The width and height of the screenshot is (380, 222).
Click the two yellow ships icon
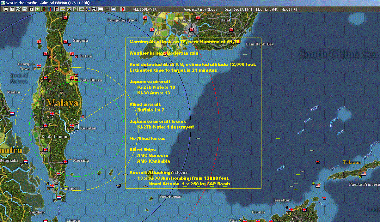(x=69, y=9)
